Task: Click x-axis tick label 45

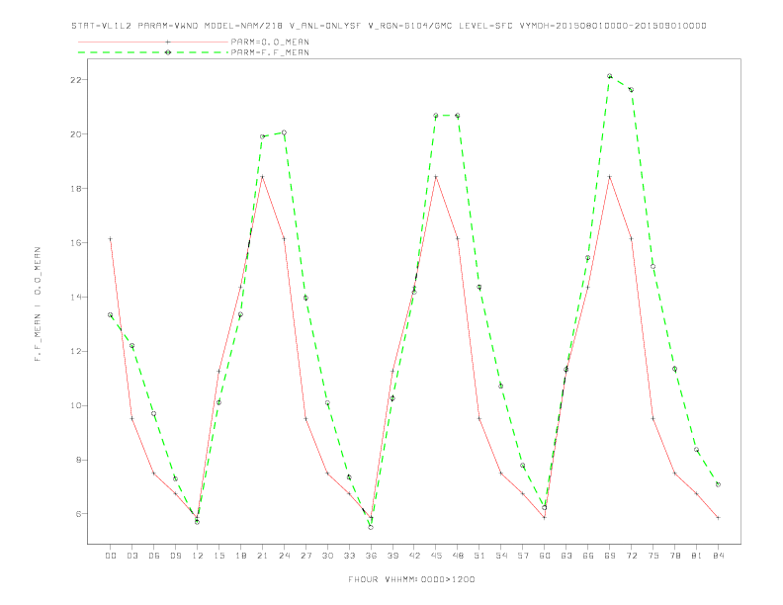Action: pos(436,556)
